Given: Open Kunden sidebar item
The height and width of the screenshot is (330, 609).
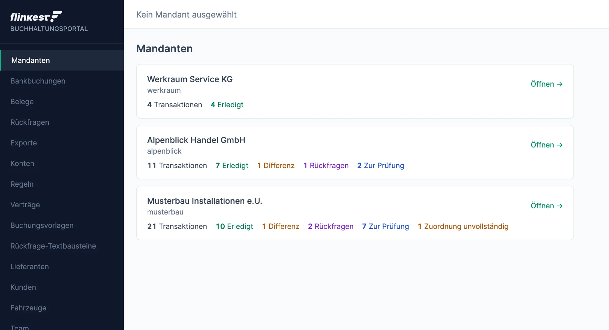Looking at the screenshot, I should click(x=62, y=287).
